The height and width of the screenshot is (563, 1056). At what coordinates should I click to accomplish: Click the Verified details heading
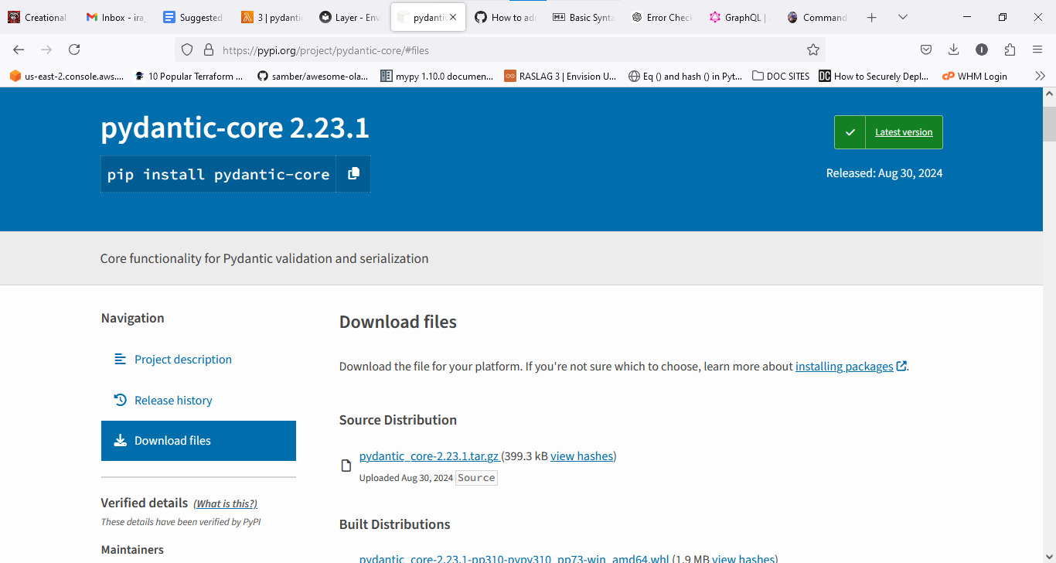(x=145, y=503)
